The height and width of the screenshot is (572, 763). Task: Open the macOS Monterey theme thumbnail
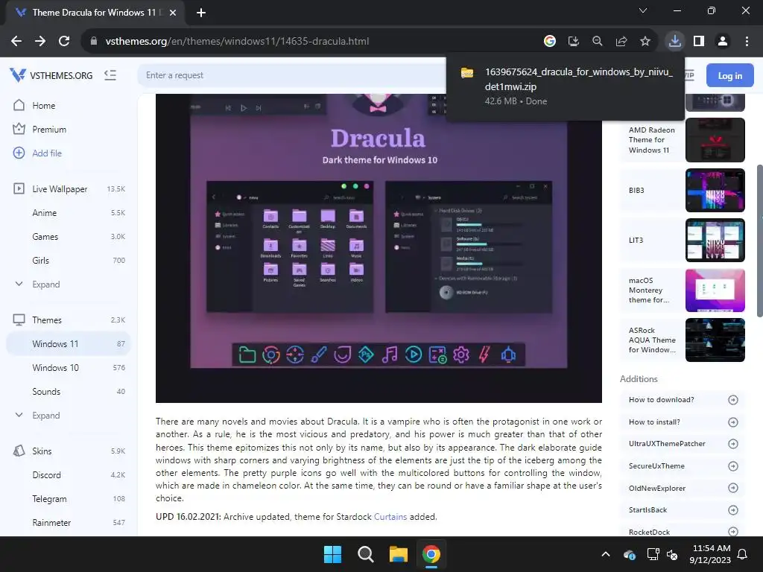pyautogui.click(x=715, y=290)
